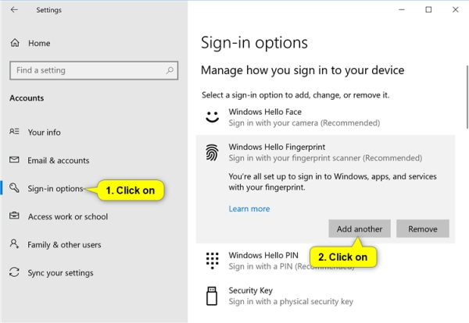This screenshot has width=469, height=323.
Task: Open Family & other users
Action: pos(64,245)
